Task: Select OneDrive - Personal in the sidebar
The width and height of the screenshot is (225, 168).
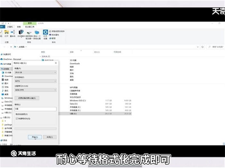Action: point(11,59)
